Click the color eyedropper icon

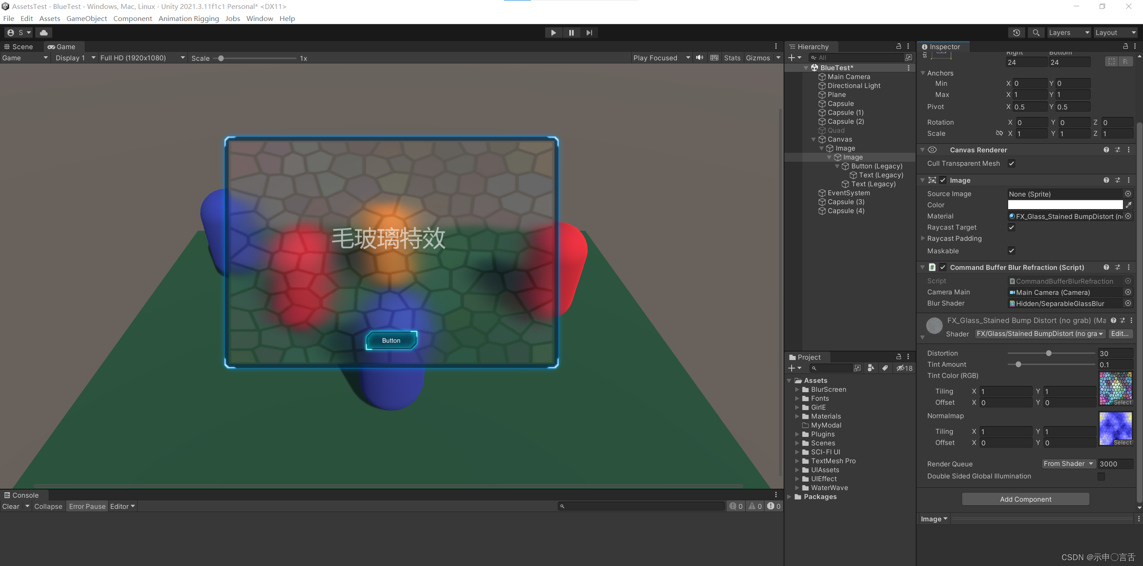coord(1129,205)
